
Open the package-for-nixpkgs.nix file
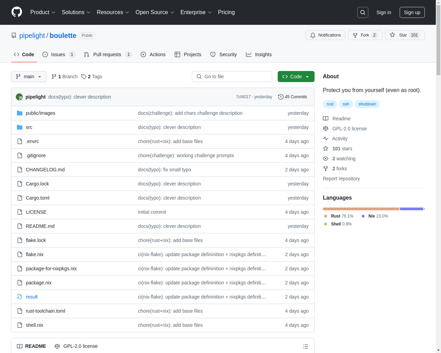pos(51,269)
